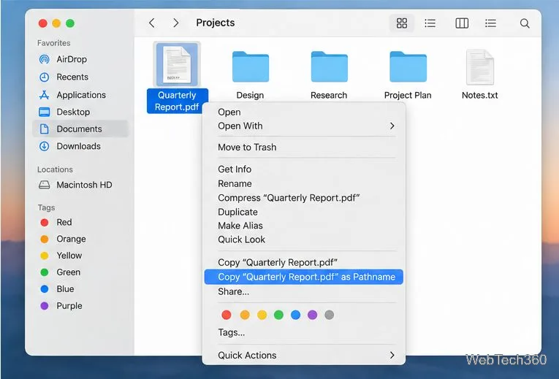Choose Move to Trash
The width and height of the screenshot is (559, 379).
(304, 147)
